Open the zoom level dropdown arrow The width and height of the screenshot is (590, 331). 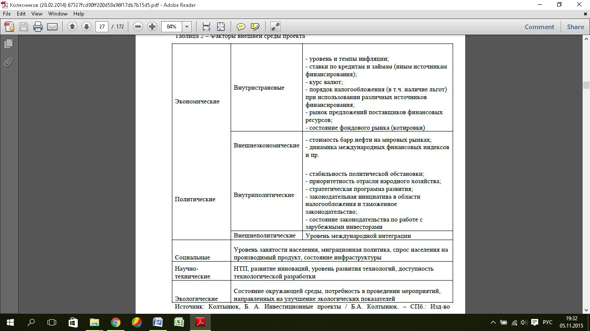187,27
